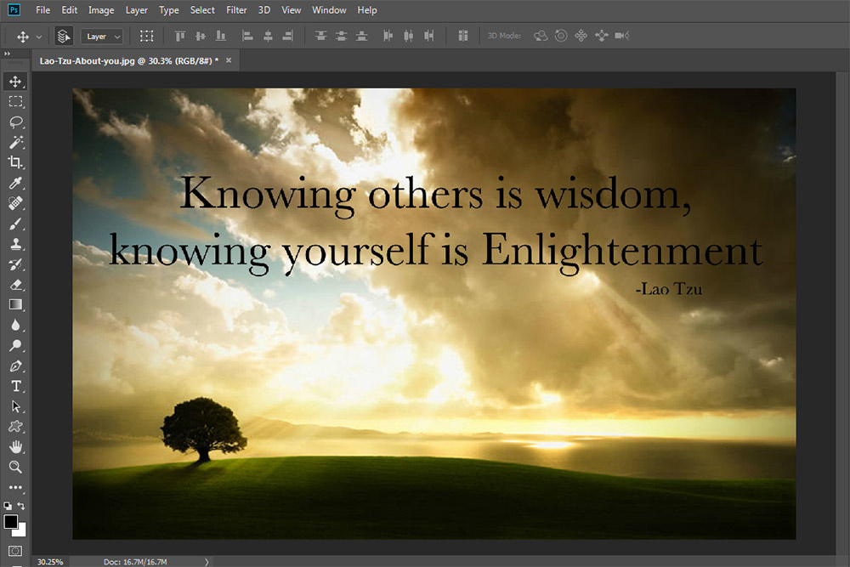
Task: Open the 3D menu
Action: tap(264, 9)
